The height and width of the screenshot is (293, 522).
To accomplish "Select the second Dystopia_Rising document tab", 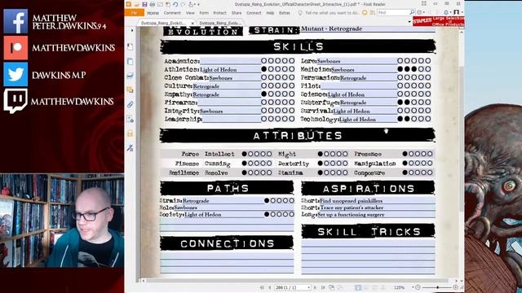I will (219, 23).
